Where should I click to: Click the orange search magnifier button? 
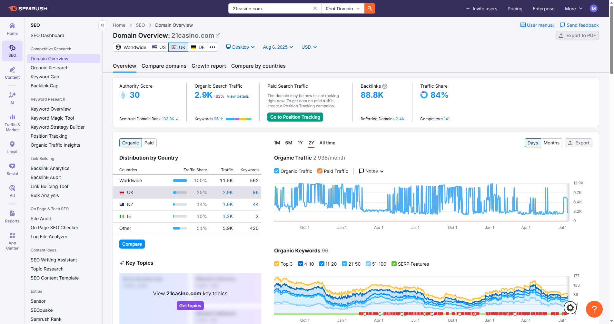370,8
